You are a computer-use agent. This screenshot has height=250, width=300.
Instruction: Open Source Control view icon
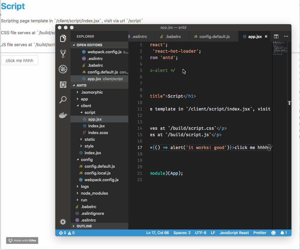click(63, 54)
